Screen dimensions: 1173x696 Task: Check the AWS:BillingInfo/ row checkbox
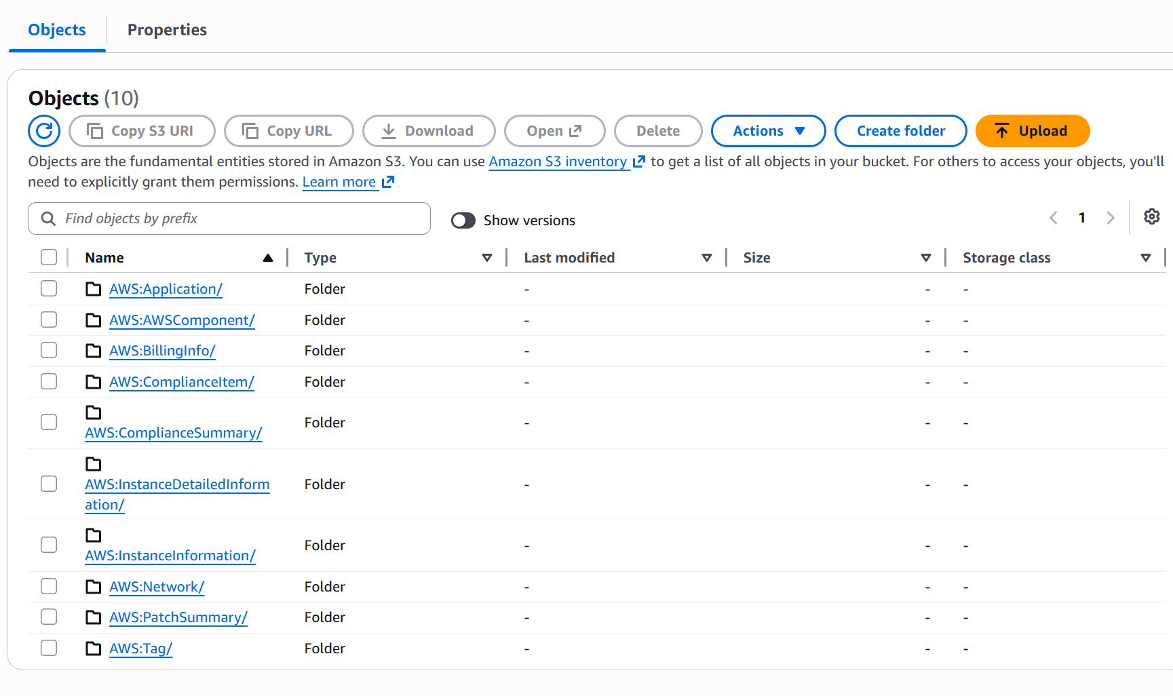tap(49, 350)
